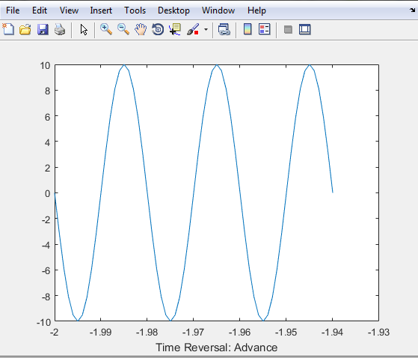Show plot tools and dock figure

coord(305,29)
